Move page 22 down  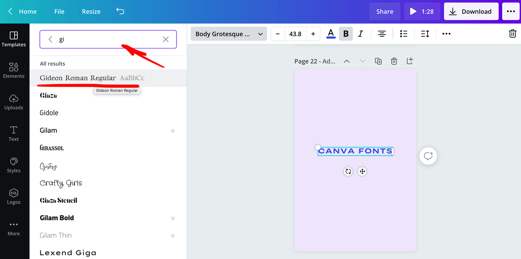362,61
